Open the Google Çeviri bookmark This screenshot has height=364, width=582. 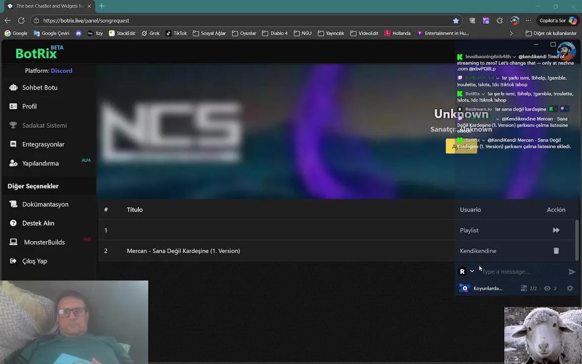click(51, 33)
